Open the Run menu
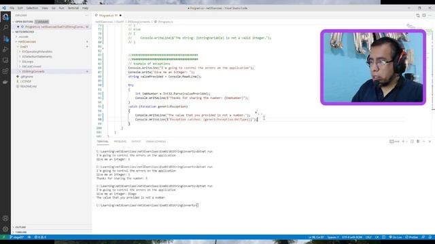This screenshot has width=435, height=244. (61, 8)
